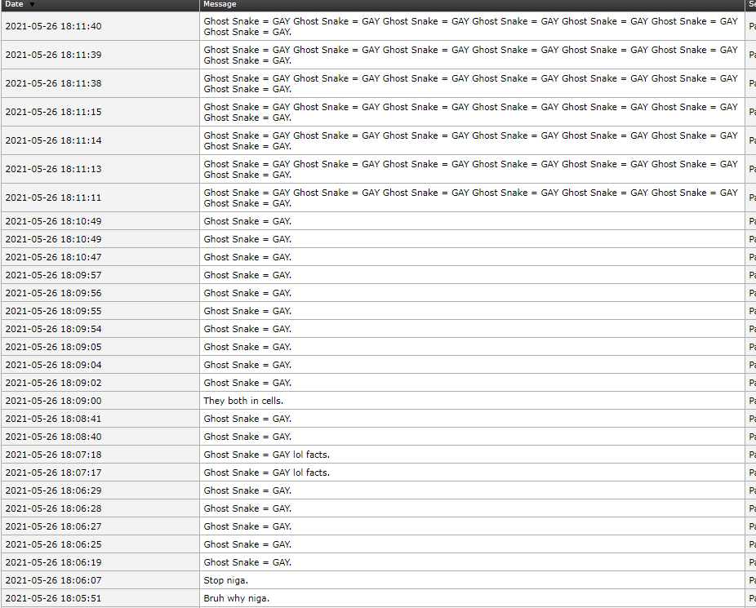The width and height of the screenshot is (756, 608).
Task: Click the 18:11:38 timestamp cell
Action: (x=54, y=83)
